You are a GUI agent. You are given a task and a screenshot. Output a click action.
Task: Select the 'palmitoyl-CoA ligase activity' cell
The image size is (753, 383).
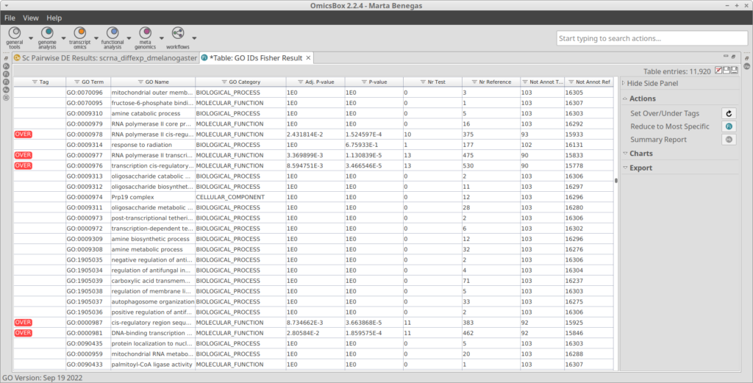click(153, 365)
